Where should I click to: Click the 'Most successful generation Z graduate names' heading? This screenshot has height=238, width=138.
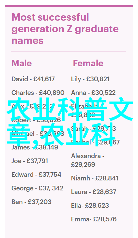(x=65, y=29)
